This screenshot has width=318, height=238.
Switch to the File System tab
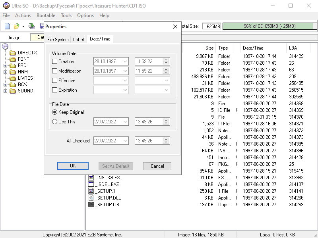point(58,40)
